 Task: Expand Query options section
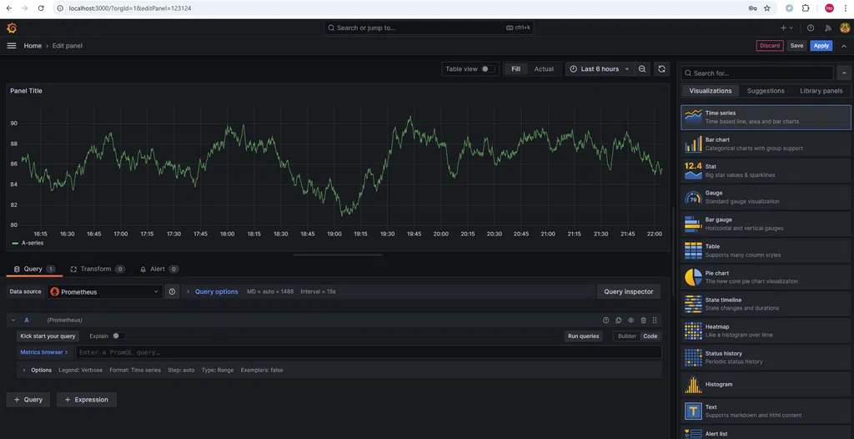pos(216,292)
